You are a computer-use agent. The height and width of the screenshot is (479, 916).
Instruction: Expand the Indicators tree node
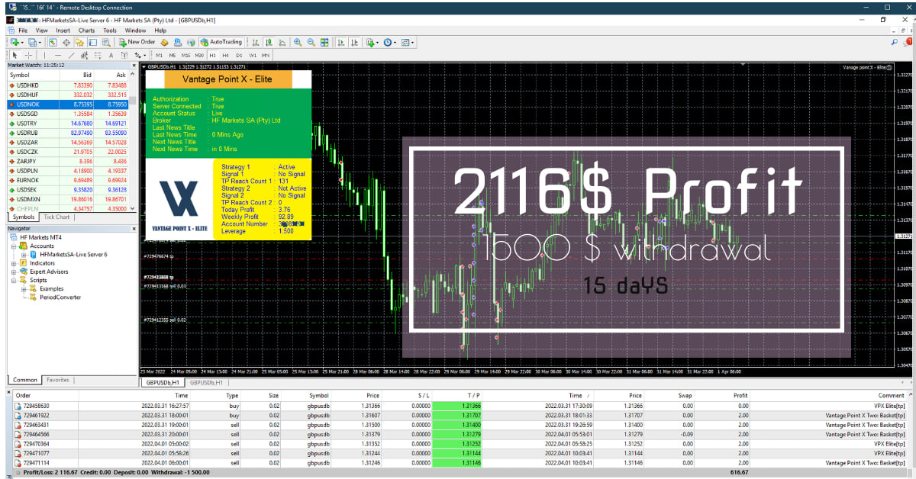15,263
